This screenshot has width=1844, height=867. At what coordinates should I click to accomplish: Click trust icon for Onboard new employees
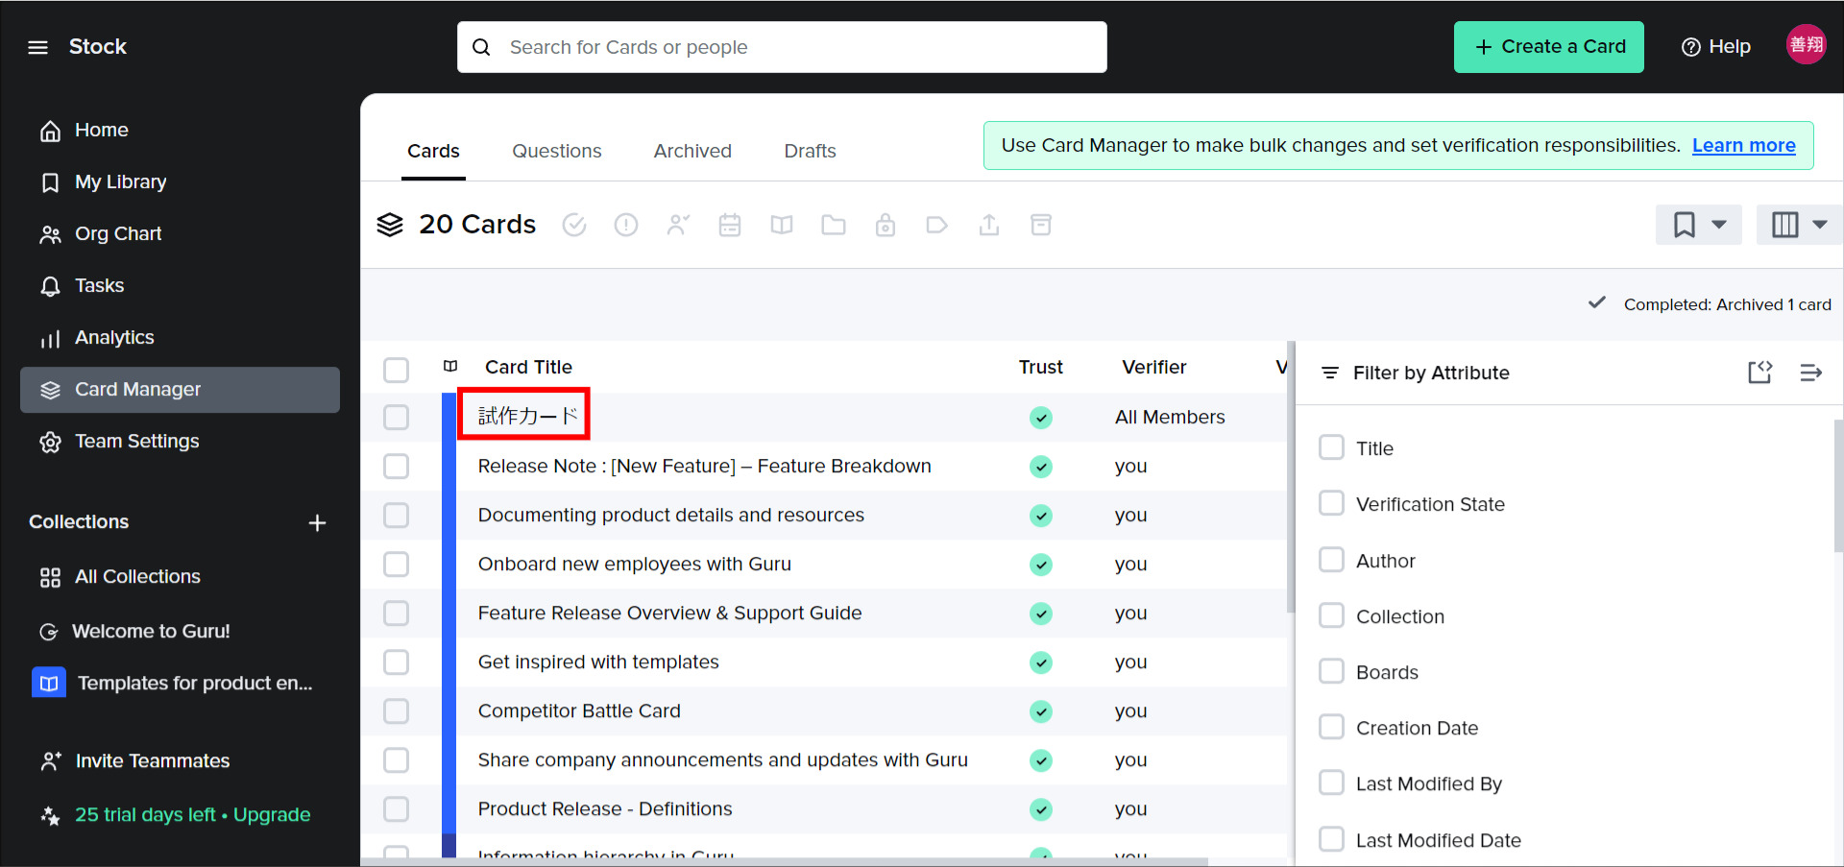click(1041, 565)
